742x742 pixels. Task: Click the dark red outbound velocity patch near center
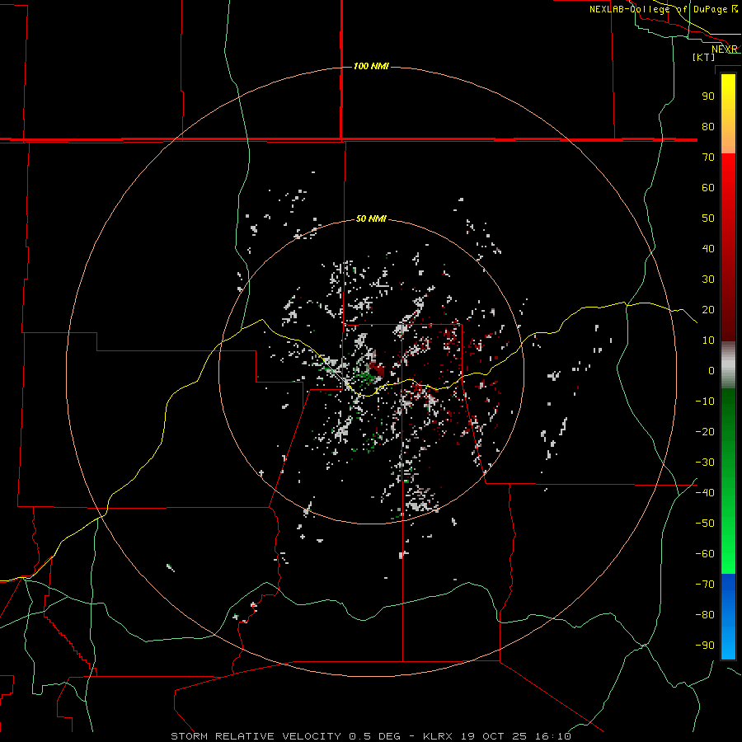[377, 369]
